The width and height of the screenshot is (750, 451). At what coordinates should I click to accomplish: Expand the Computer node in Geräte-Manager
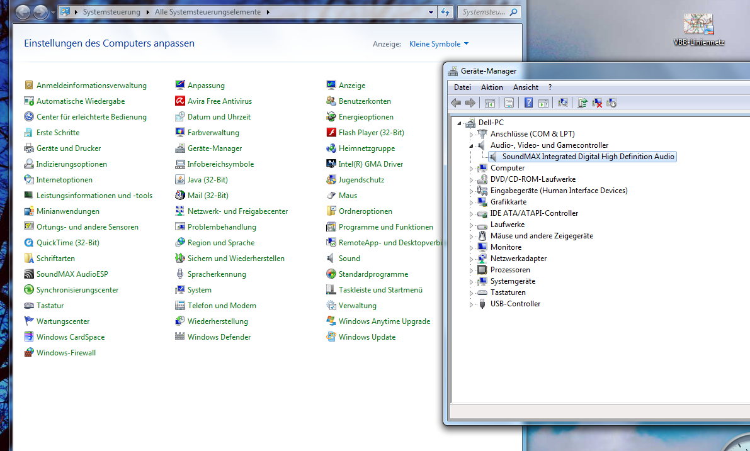pyautogui.click(x=471, y=168)
